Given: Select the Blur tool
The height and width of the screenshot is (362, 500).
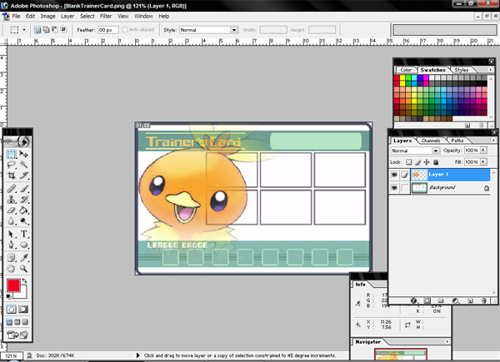Looking at the screenshot, I should pyautogui.click(x=12, y=221).
